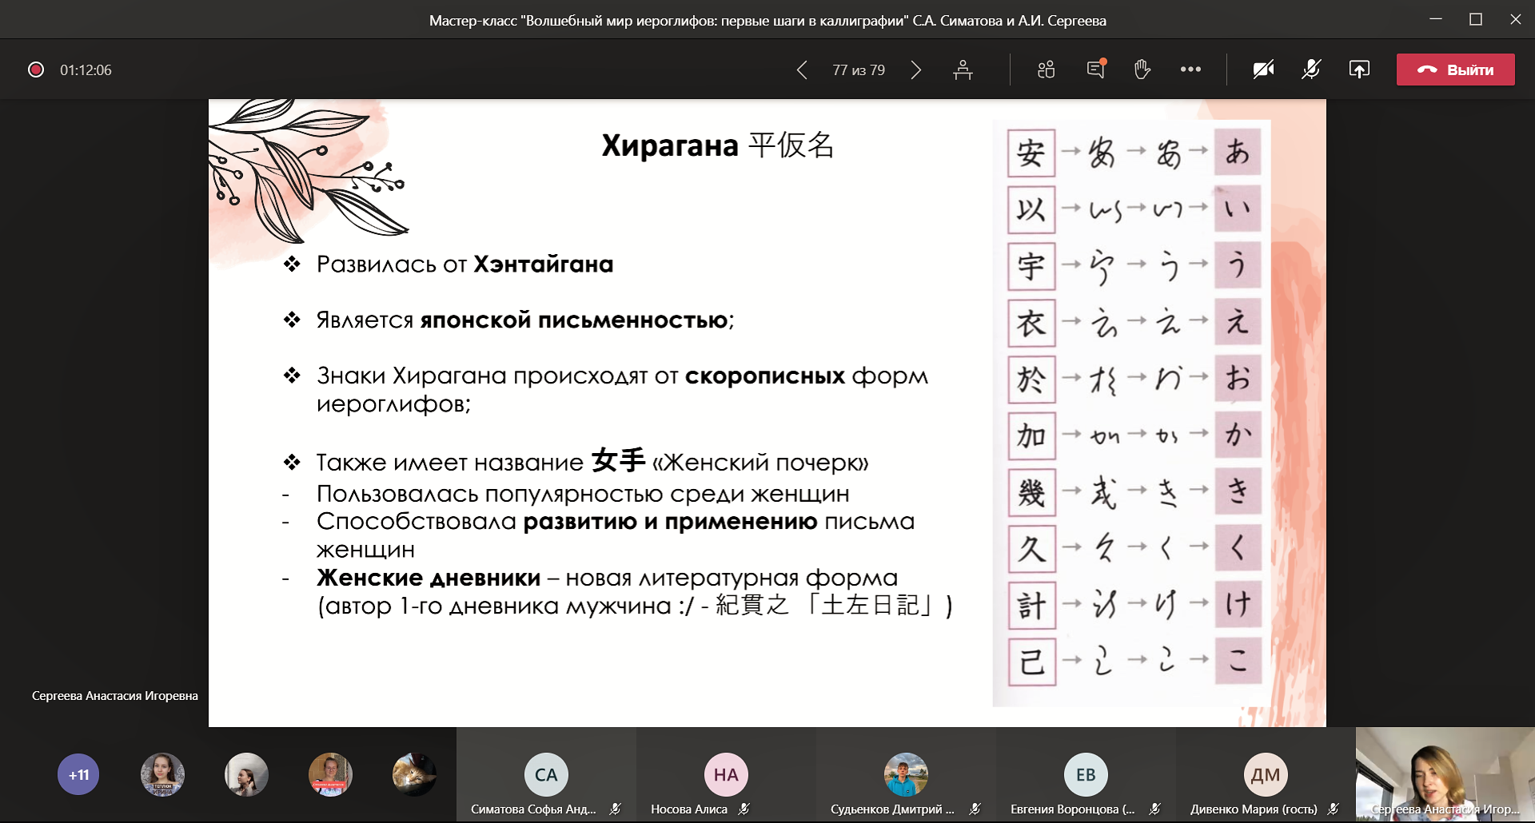1535x823 pixels.
Task: Open the presenter layout control
Action: point(963,70)
